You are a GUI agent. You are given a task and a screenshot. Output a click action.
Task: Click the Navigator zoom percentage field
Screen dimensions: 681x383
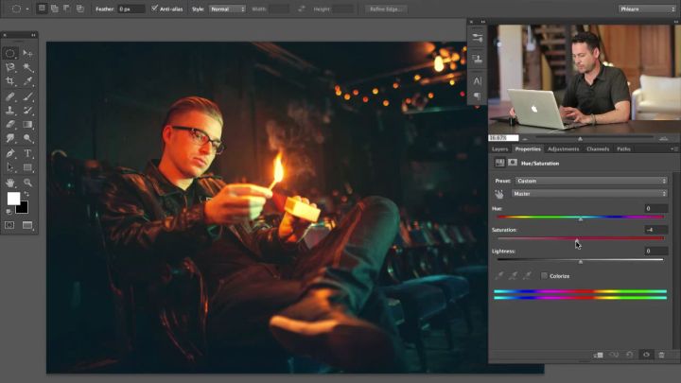[x=503, y=138]
